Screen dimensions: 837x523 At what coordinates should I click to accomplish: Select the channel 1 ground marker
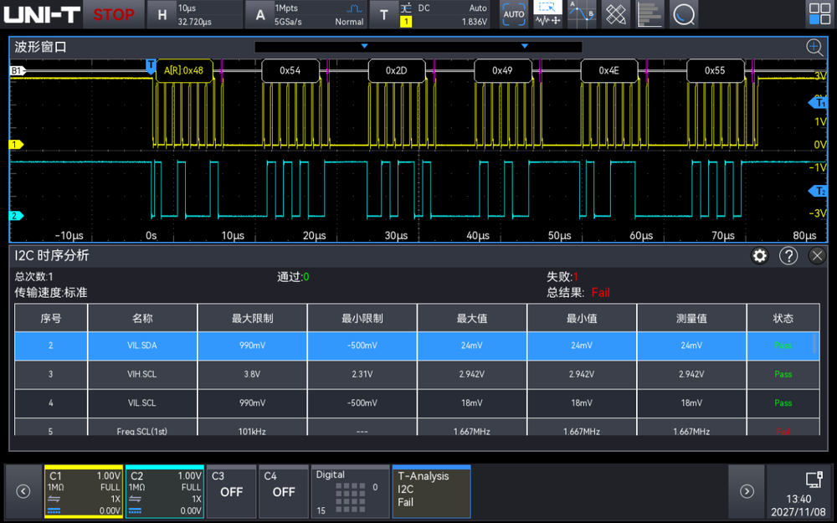coord(17,144)
